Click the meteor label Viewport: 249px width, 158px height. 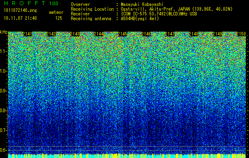pos(56,12)
